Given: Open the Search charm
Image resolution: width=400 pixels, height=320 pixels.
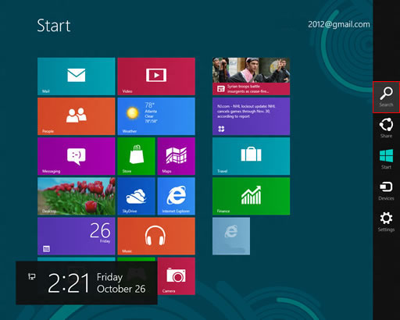Looking at the screenshot, I should pos(386,97).
